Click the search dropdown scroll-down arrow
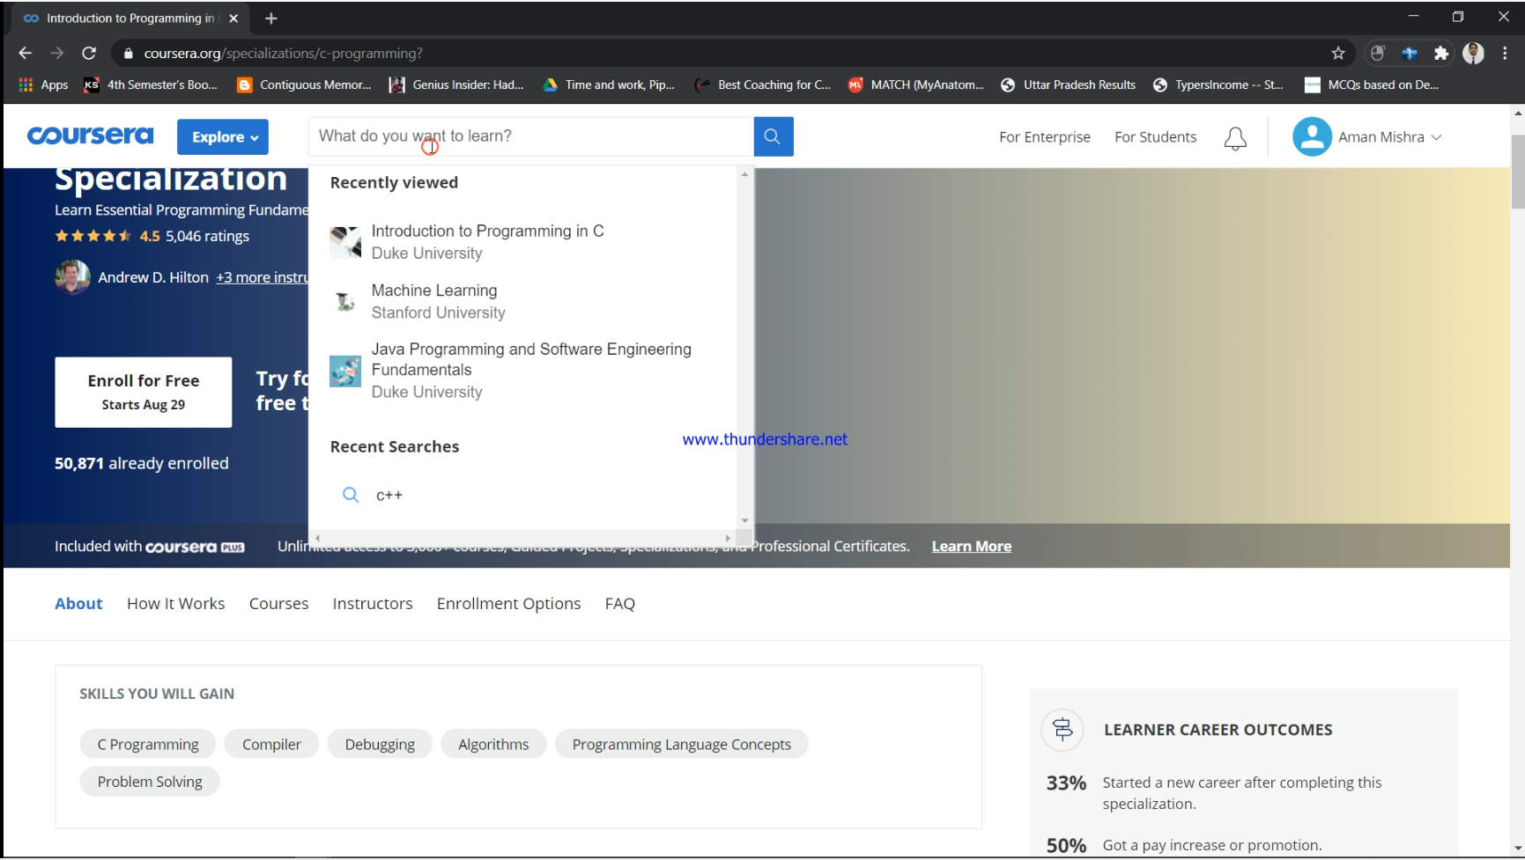 (744, 521)
